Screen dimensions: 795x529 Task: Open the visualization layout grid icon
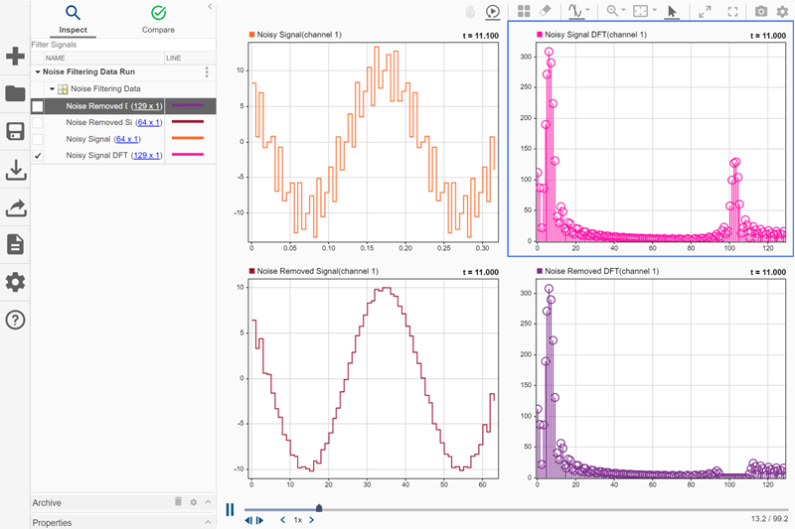[x=524, y=11]
